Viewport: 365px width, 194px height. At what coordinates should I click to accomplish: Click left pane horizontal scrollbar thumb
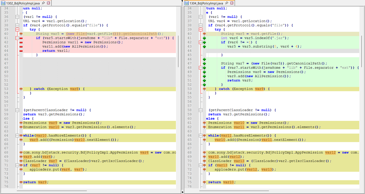tap(52, 191)
